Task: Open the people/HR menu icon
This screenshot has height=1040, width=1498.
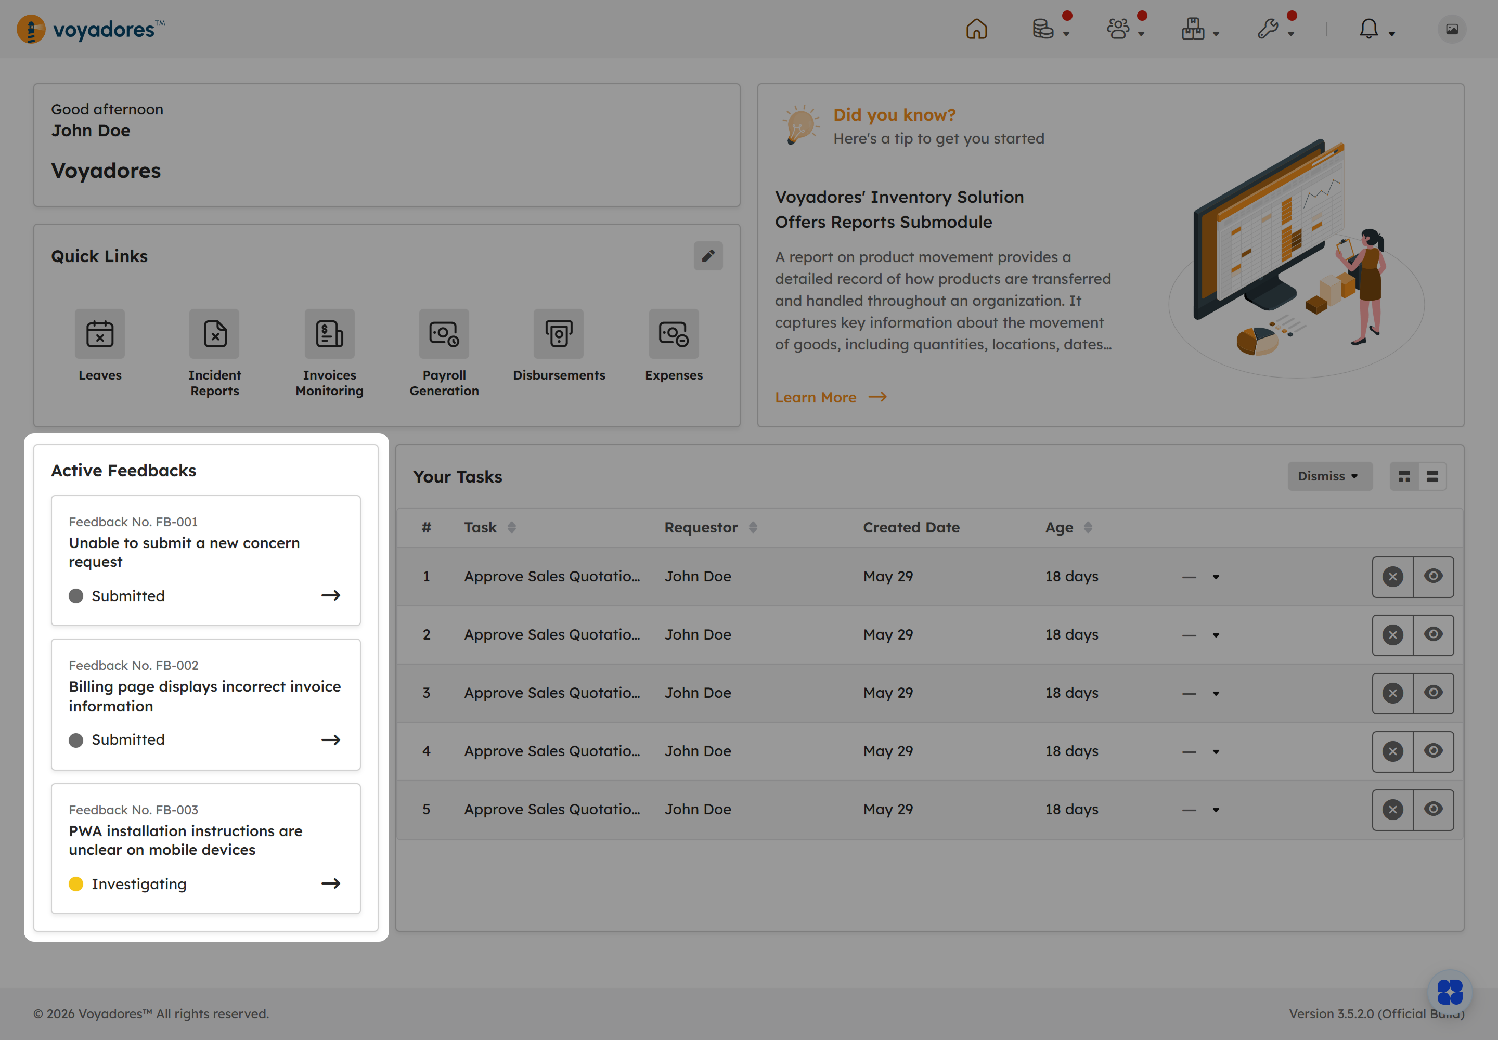Action: pos(1118,29)
